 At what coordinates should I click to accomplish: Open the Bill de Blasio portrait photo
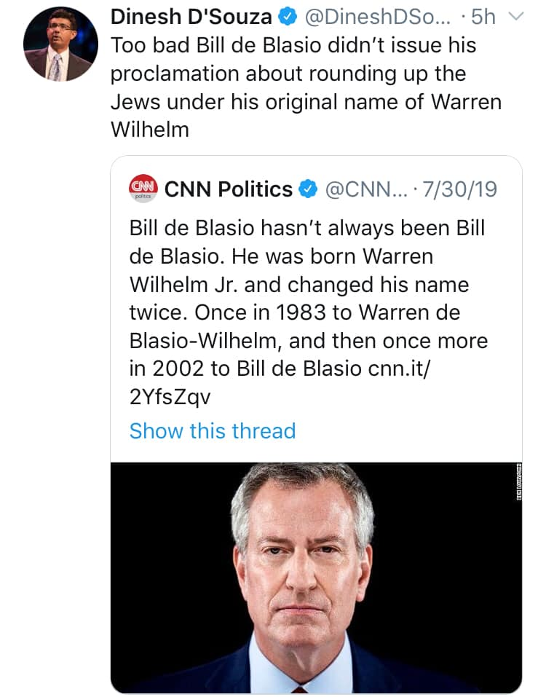[315, 577]
